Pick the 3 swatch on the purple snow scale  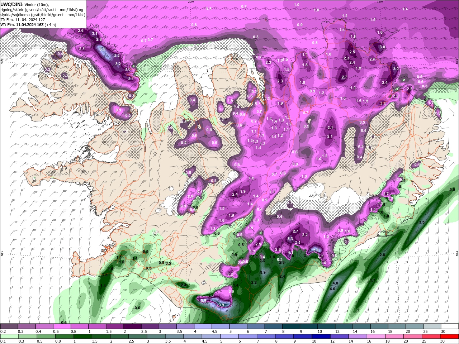(167, 326)
